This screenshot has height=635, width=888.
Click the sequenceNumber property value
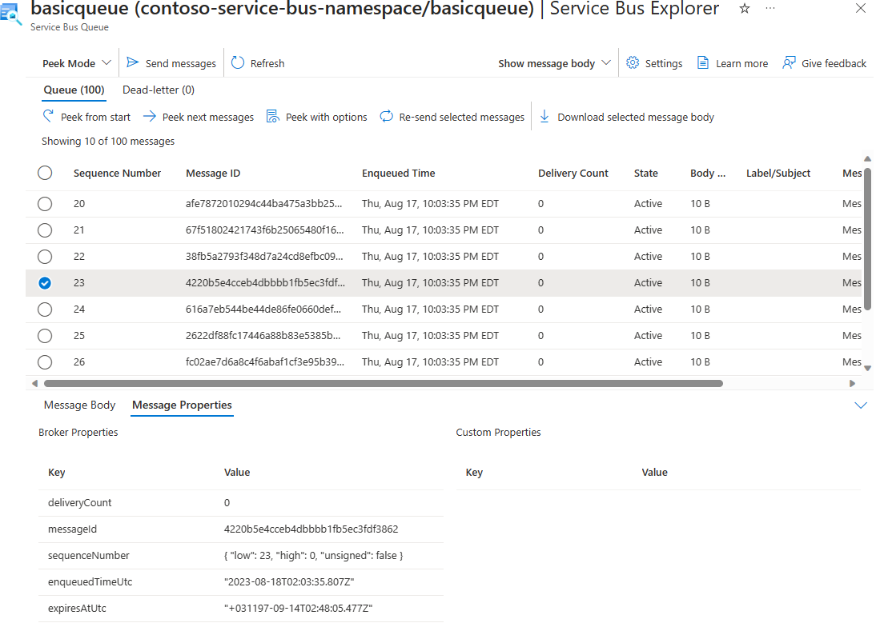coord(313,556)
